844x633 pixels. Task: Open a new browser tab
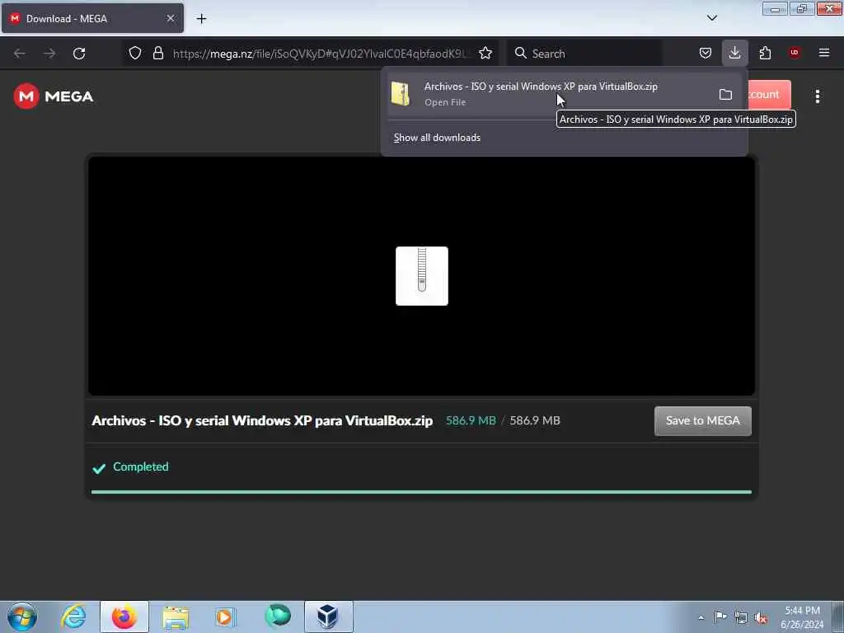tap(201, 19)
